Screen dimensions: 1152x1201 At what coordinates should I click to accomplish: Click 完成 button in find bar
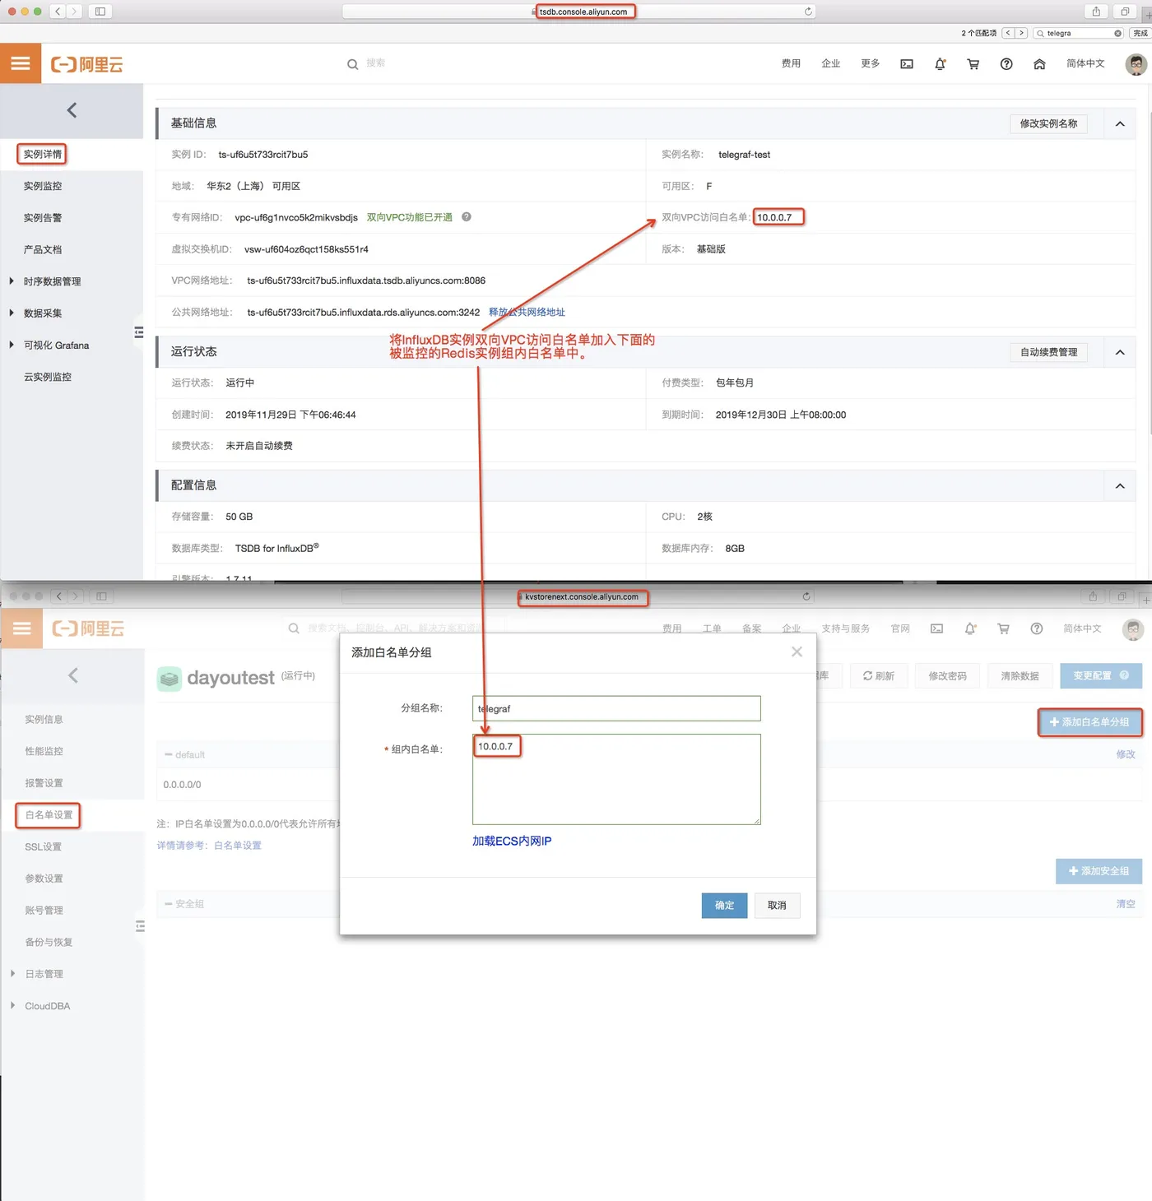tap(1140, 34)
